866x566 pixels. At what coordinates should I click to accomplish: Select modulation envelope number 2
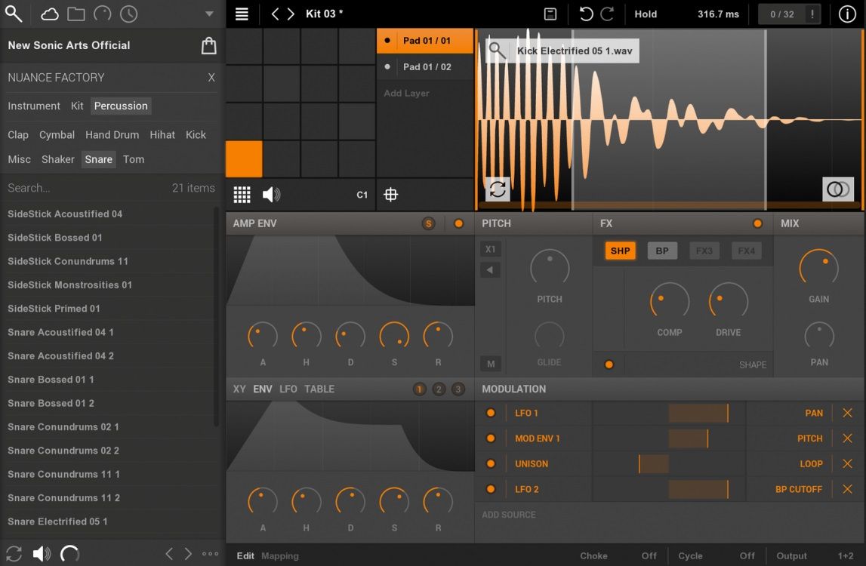(x=439, y=389)
